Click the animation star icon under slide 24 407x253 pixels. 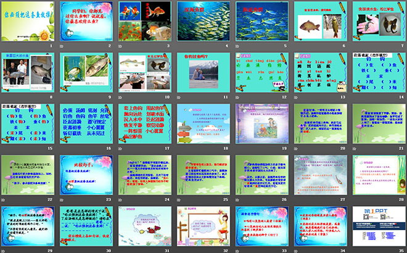(x=120, y=200)
